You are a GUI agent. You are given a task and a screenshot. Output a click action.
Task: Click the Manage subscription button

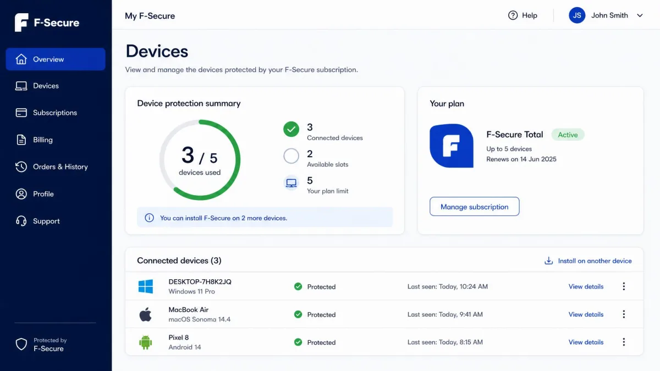pos(475,207)
